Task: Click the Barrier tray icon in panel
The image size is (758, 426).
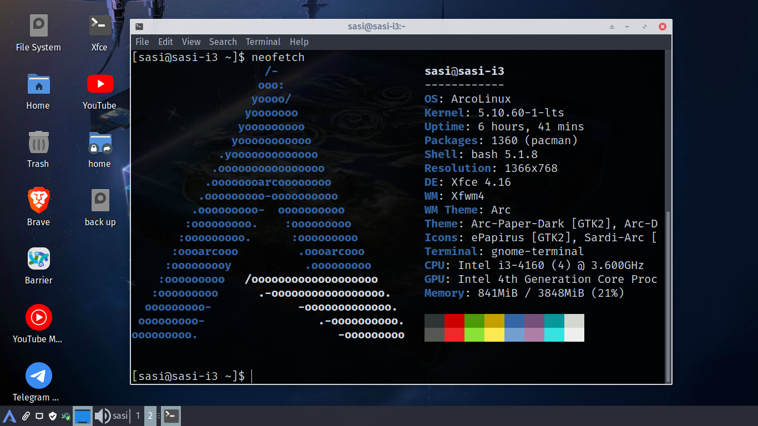Action: [66, 415]
